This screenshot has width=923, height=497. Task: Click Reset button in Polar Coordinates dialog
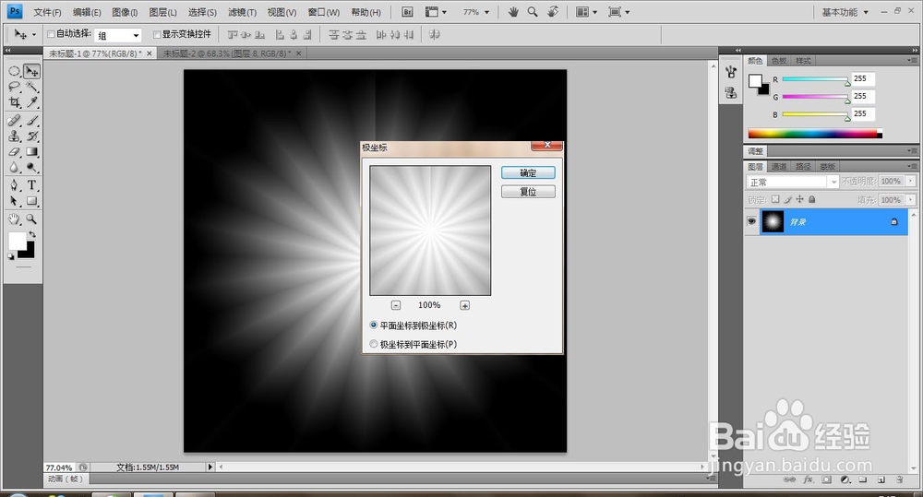[528, 192]
